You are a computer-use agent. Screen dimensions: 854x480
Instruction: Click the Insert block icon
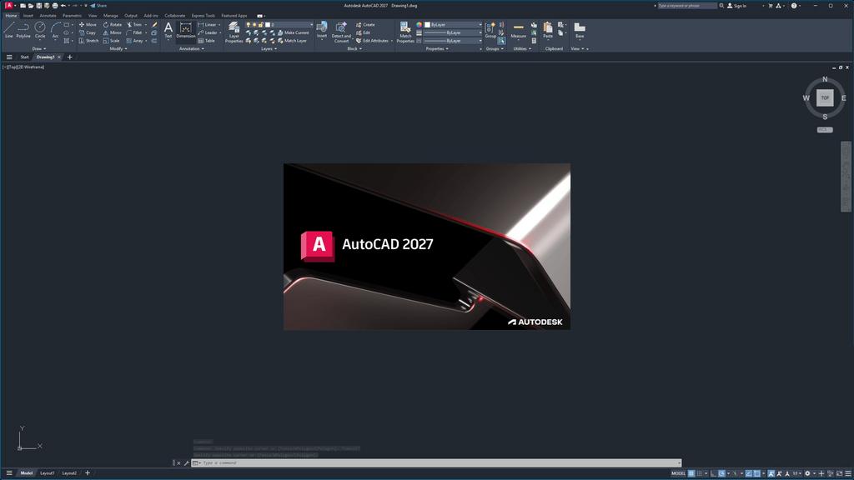point(321,27)
